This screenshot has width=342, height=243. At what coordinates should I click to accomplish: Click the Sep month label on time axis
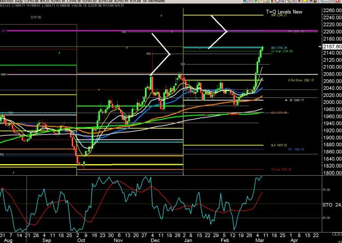click(47, 240)
